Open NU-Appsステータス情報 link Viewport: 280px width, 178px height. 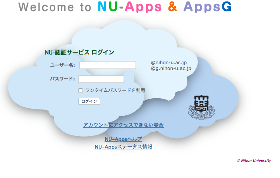point(124,147)
